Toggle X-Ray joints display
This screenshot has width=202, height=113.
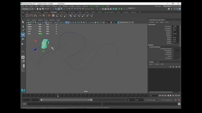pyautogui.click(x=100, y=22)
